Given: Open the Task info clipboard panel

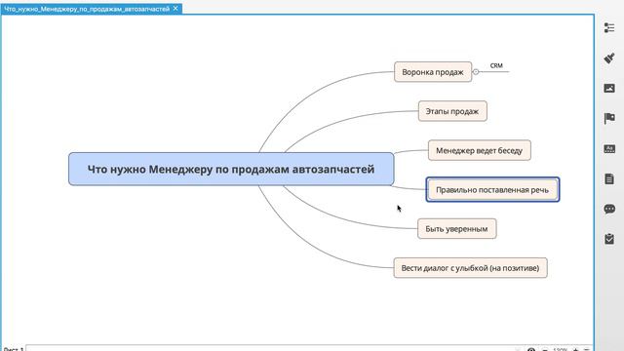Looking at the screenshot, I should (x=608, y=239).
